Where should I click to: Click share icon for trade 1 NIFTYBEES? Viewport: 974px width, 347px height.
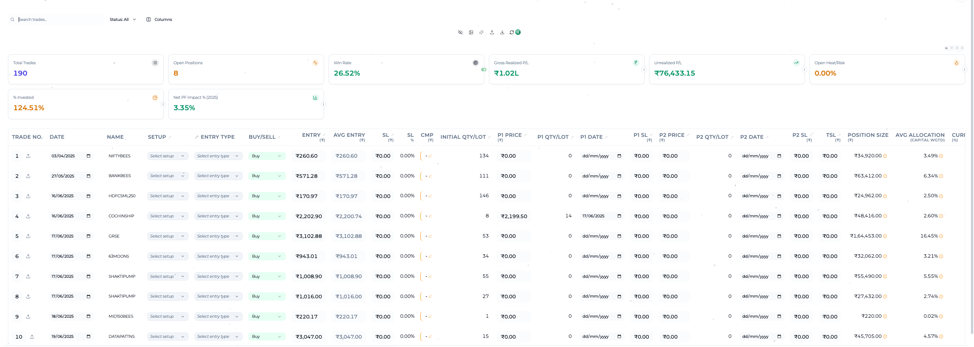[x=28, y=156]
